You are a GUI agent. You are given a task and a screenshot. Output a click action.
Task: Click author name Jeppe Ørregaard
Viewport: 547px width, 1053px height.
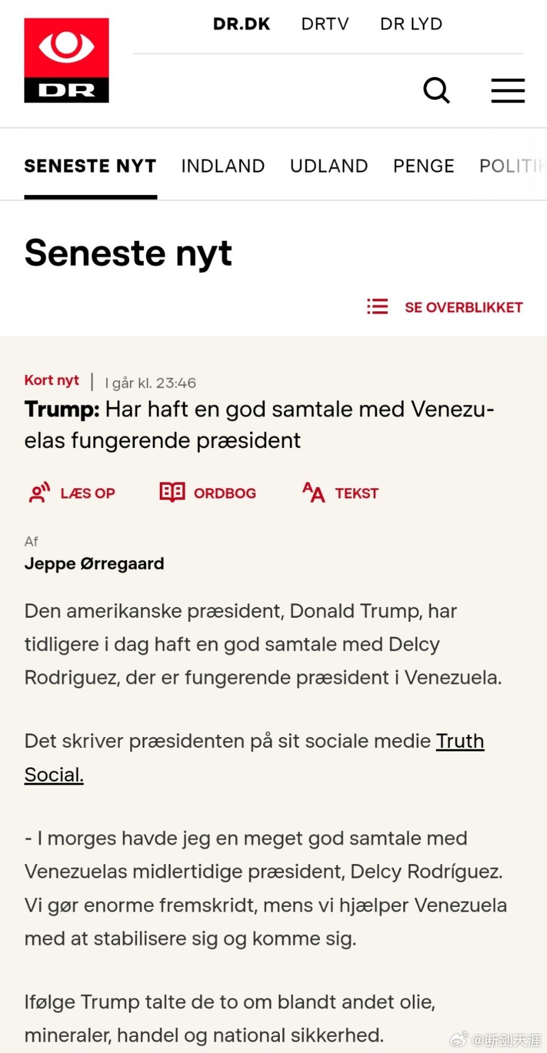[94, 563]
